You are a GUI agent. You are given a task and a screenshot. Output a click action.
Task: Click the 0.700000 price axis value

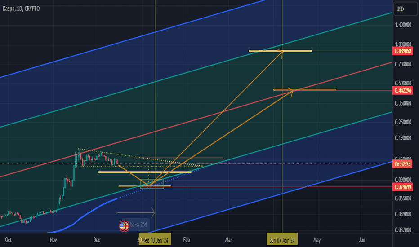[403, 64]
